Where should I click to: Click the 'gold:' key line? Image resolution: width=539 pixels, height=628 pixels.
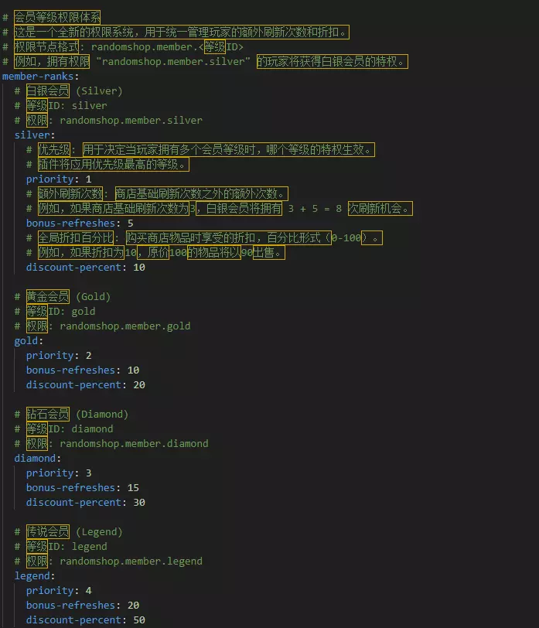coord(29,341)
